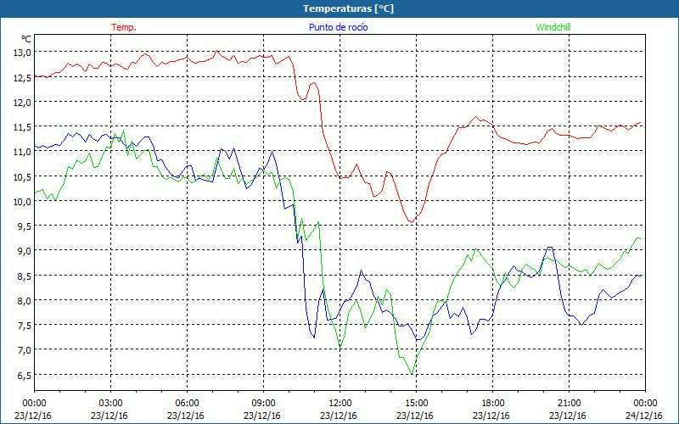Click the 7,5 y-axis value
Viewport: 679px width, 424px height.
pyautogui.click(x=24, y=326)
